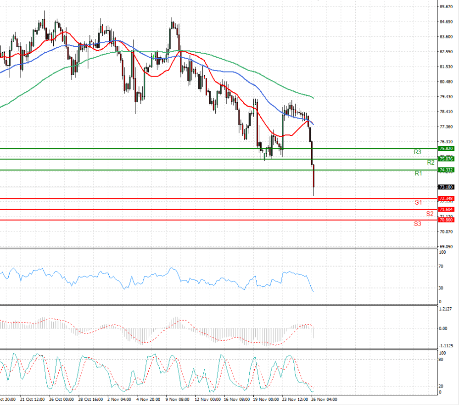
Task: Click the stochastic 80 level label
Action: click(441, 360)
